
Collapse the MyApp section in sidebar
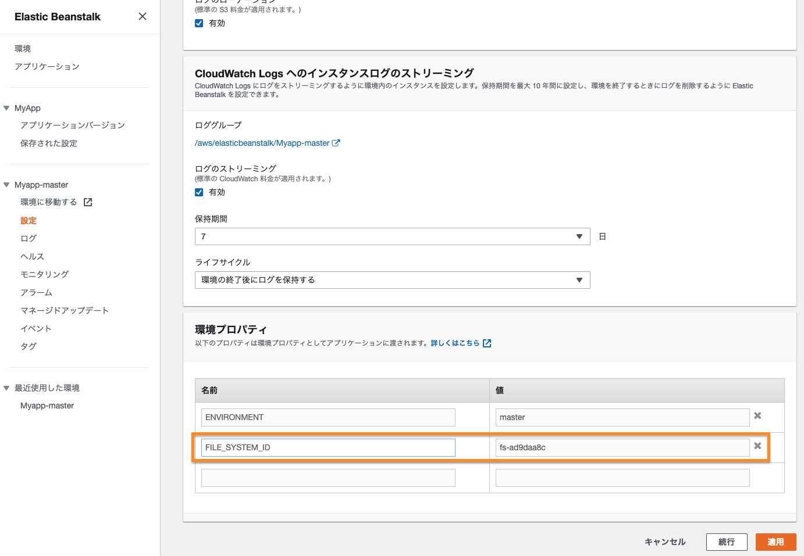point(7,108)
